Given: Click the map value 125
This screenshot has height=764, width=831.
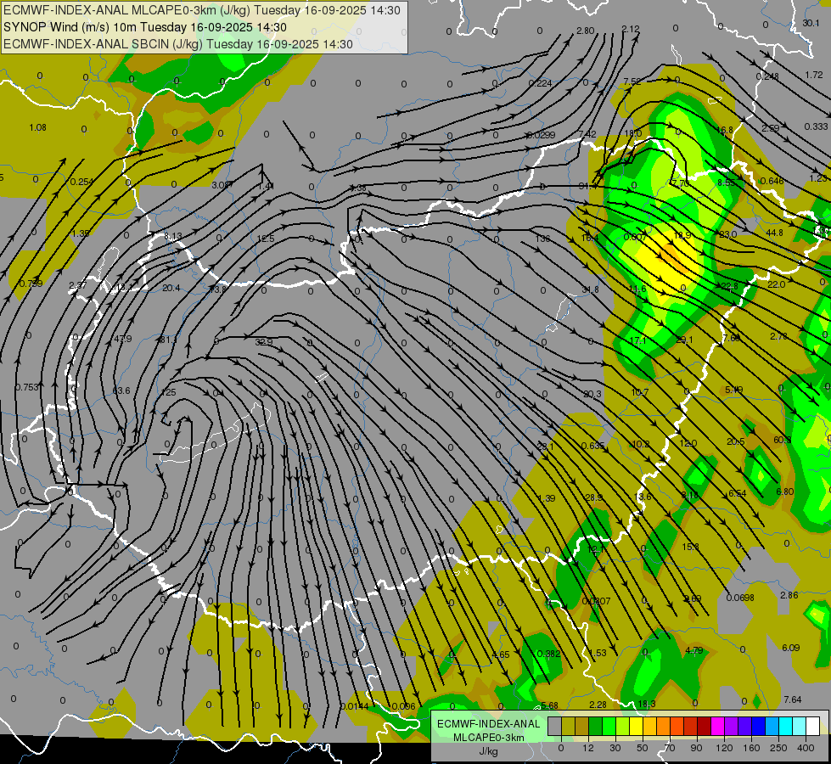Looking at the screenshot, I should [169, 393].
